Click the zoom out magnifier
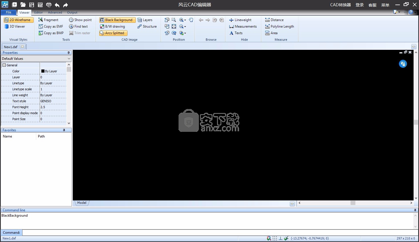 click(181, 26)
